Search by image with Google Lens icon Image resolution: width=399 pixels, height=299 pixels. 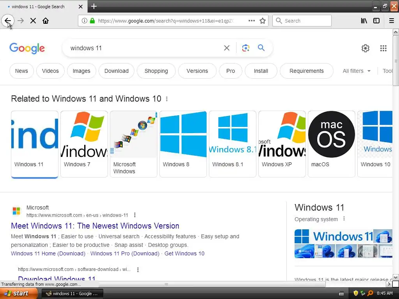point(245,48)
